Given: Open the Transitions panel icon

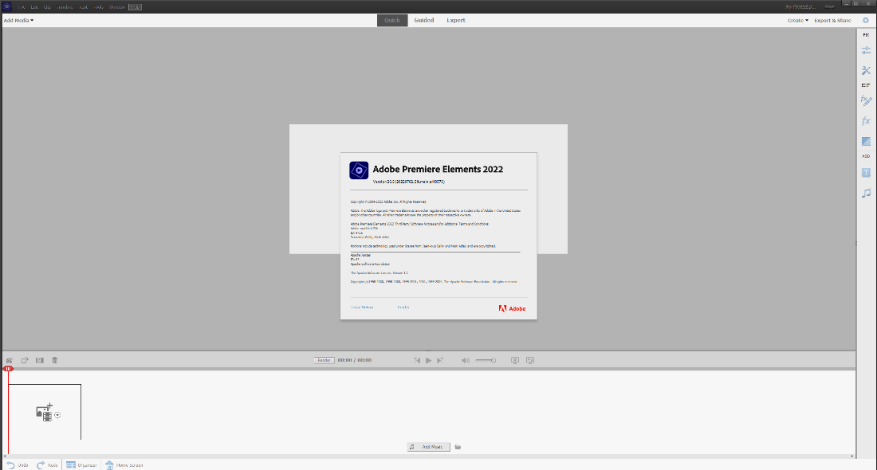Looking at the screenshot, I should point(866,141).
